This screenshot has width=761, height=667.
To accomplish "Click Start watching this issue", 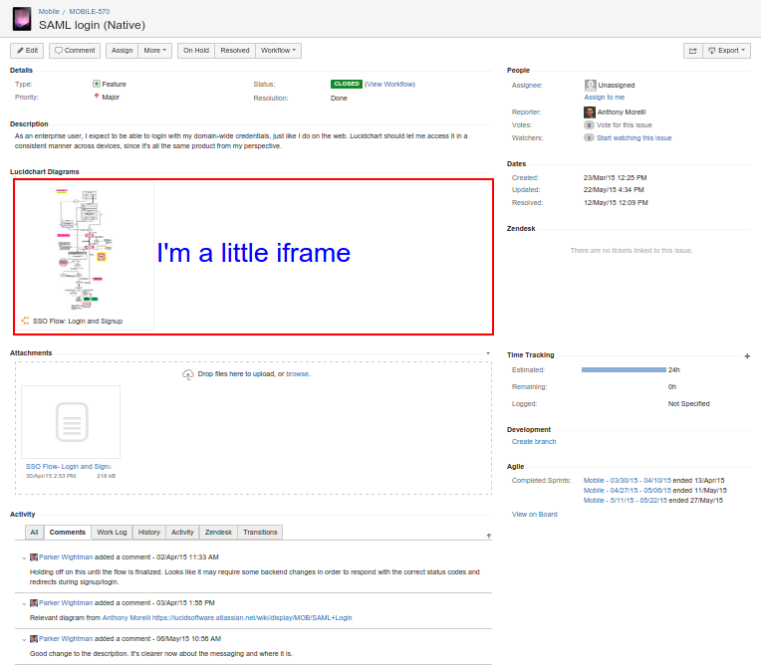I will coord(634,137).
